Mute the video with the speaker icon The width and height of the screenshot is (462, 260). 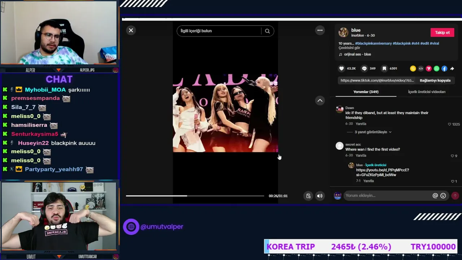click(x=320, y=196)
